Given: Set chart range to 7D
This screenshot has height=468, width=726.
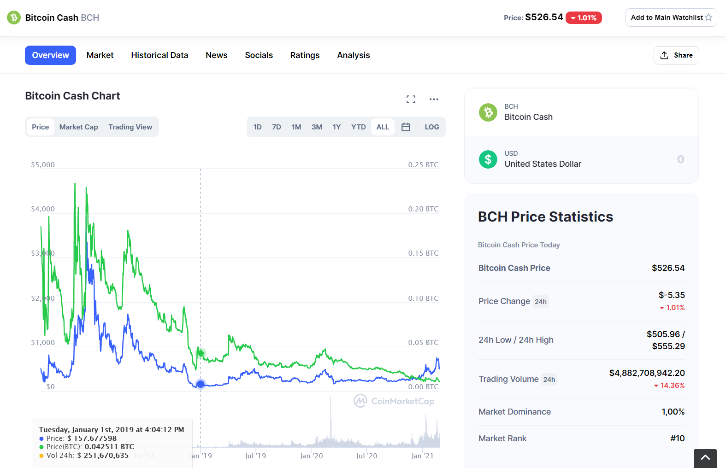Looking at the screenshot, I should point(277,127).
